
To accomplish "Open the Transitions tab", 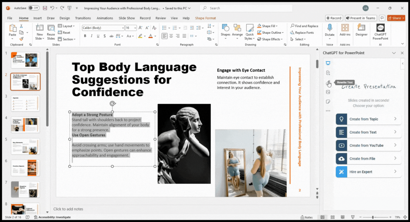I will point(83,18).
